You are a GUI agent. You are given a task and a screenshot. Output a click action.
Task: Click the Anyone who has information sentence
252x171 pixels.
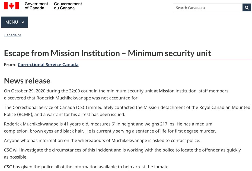click(102, 140)
